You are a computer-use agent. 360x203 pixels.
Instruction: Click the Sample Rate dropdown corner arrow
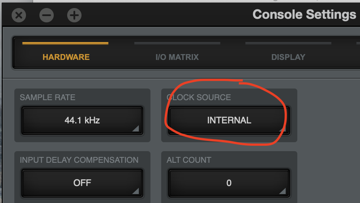point(136,129)
